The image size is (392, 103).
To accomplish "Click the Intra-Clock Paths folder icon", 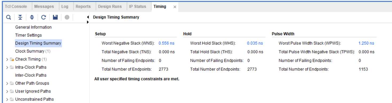I will pos(12,67).
